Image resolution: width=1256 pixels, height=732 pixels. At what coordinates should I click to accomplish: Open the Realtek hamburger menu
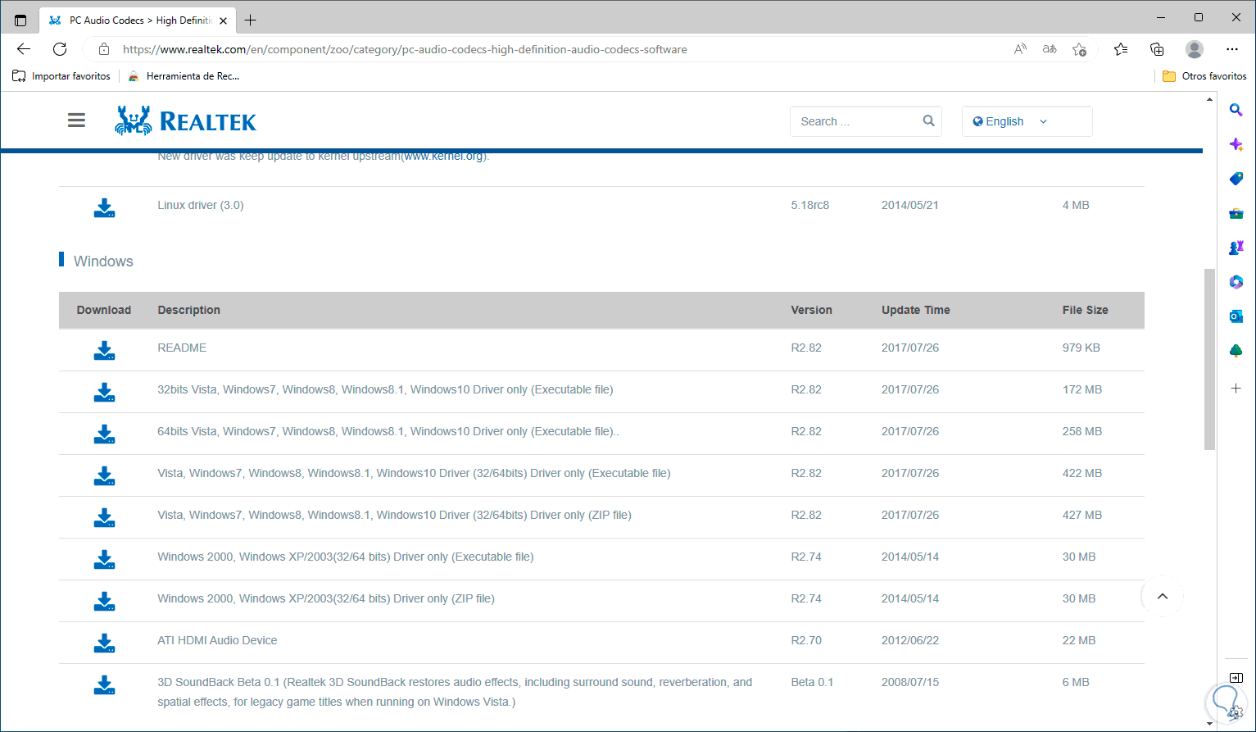[76, 121]
